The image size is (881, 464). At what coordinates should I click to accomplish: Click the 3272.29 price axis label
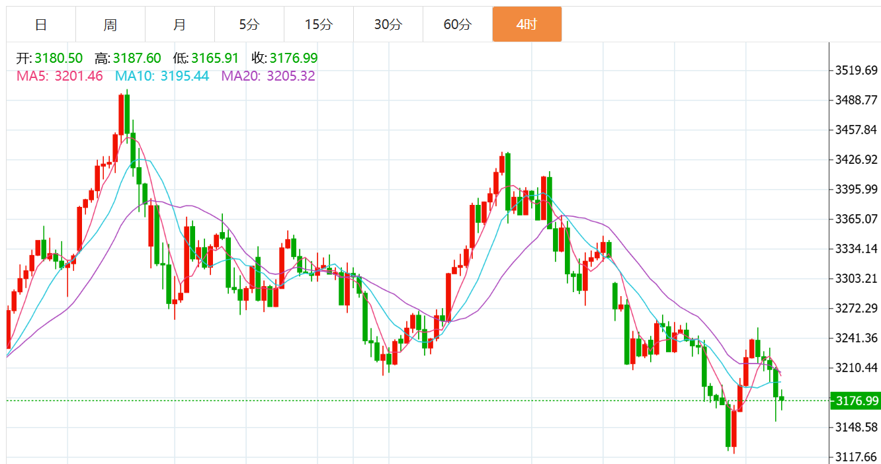pyautogui.click(x=856, y=308)
